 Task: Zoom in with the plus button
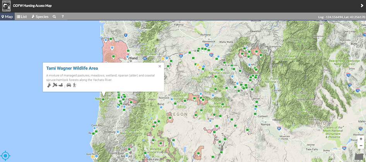click(361, 139)
